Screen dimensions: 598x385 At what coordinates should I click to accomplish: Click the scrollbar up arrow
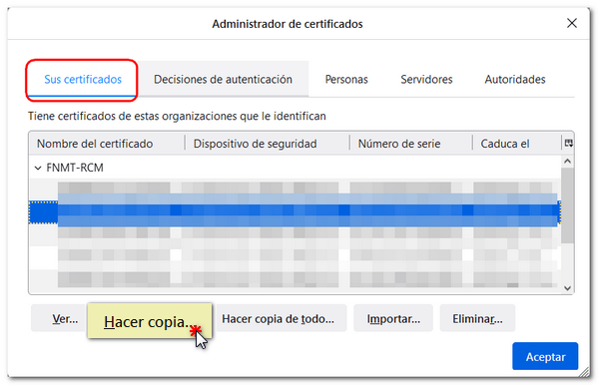coord(567,162)
